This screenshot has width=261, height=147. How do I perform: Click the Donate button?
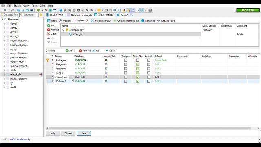248,10
